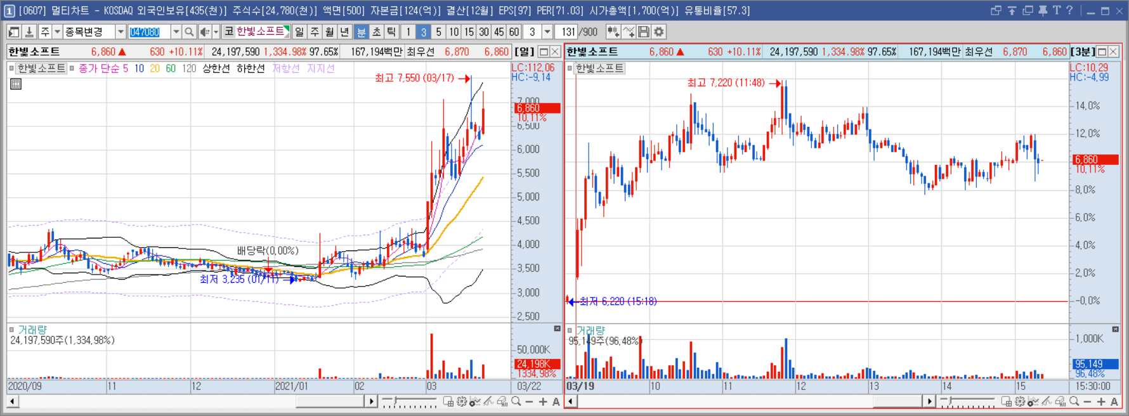Select the 1 minute interval button

(408, 32)
